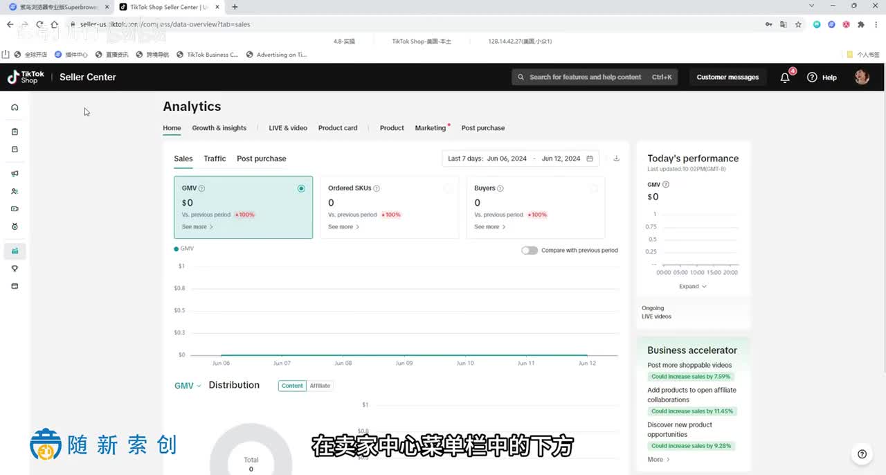
Task: Select the GMV card radio button
Action: [301, 188]
